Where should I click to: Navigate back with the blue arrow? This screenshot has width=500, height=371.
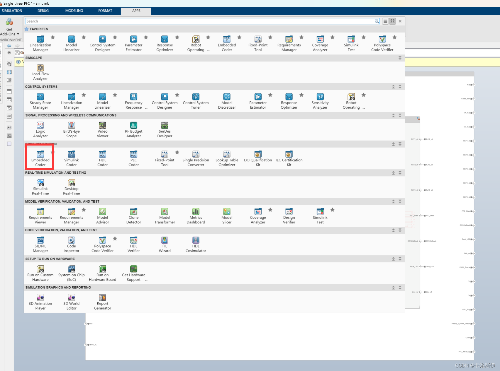tap(9, 46)
